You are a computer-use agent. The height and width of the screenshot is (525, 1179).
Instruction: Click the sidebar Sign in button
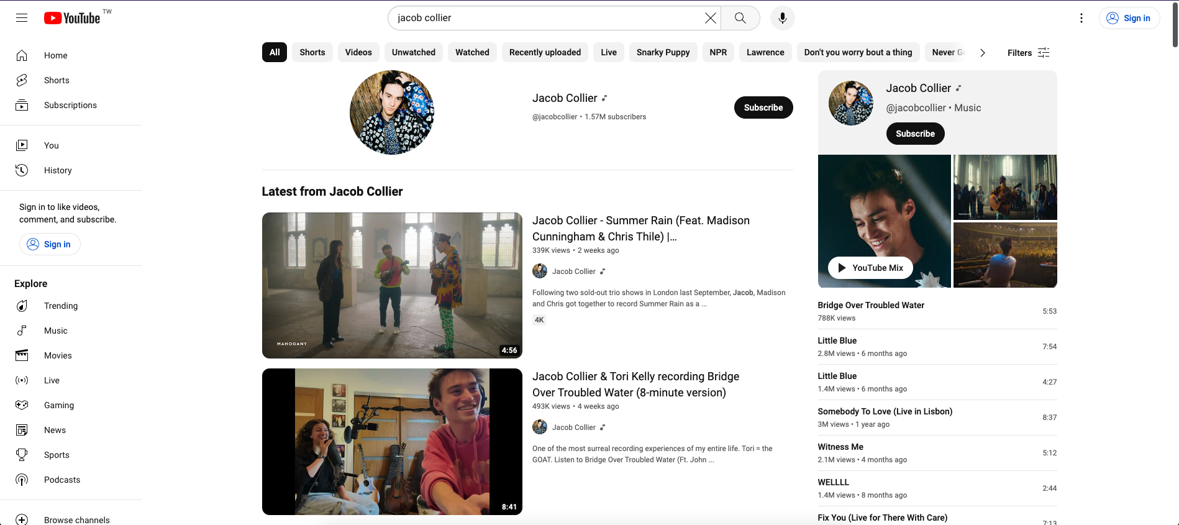click(50, 244)
